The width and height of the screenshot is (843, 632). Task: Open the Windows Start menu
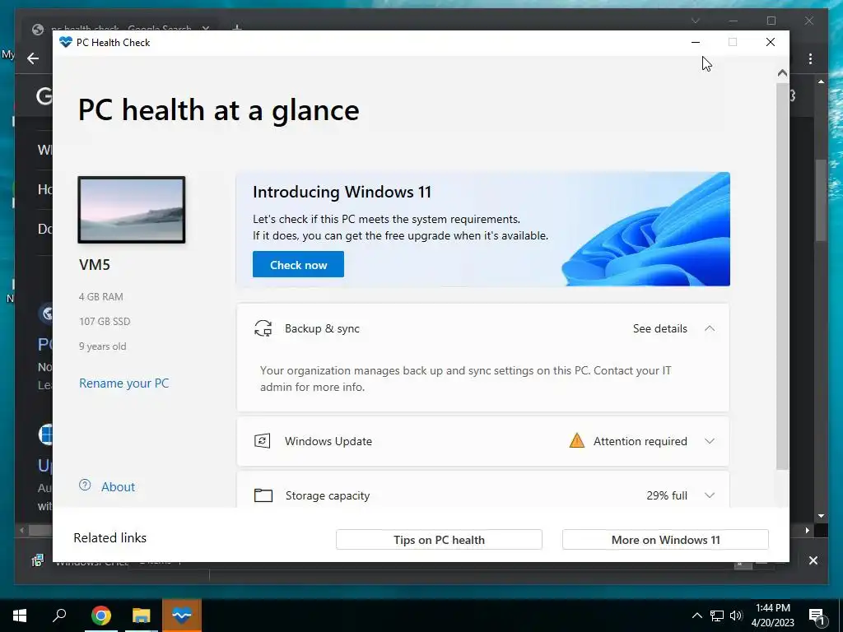click(x=20, y=616)
